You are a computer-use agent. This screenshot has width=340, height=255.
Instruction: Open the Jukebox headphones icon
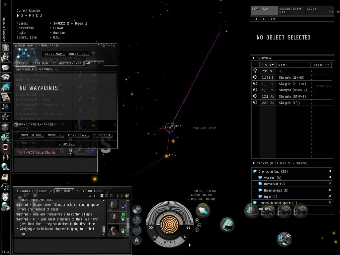pos(5,187)
